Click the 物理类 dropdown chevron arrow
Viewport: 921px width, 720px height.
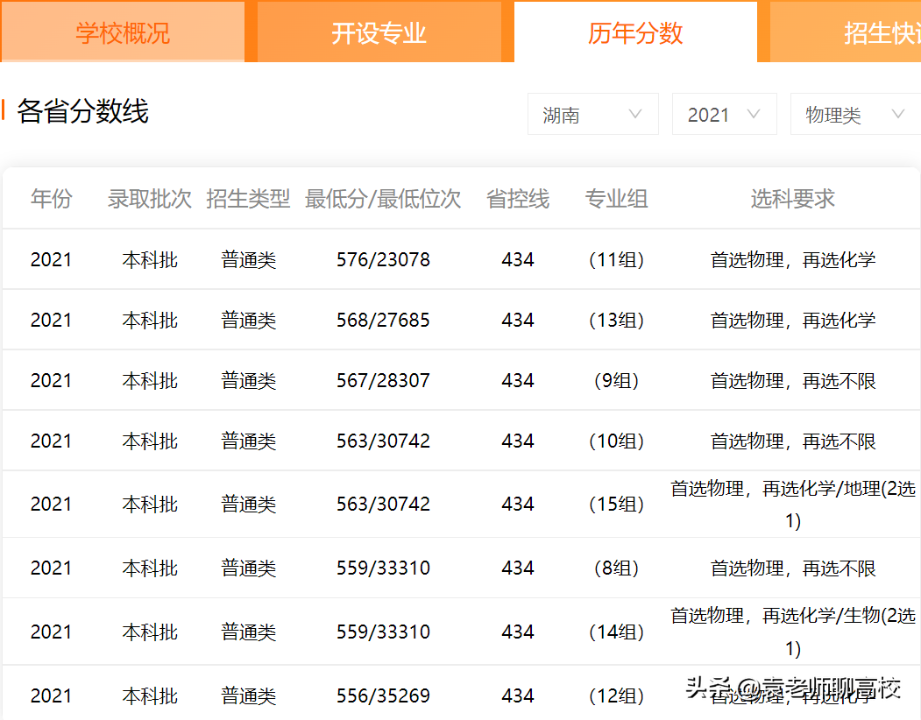[897, 114]
